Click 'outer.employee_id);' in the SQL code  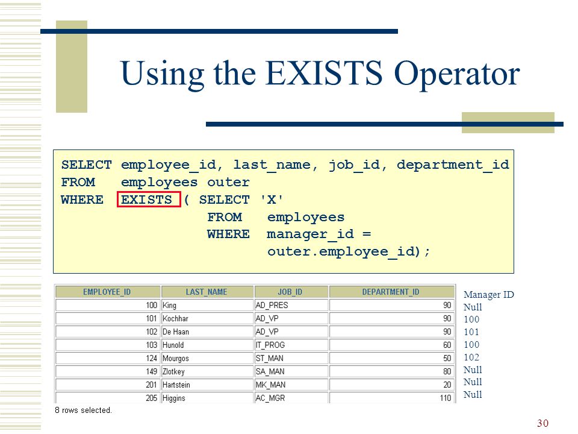[x=349, y=252]
